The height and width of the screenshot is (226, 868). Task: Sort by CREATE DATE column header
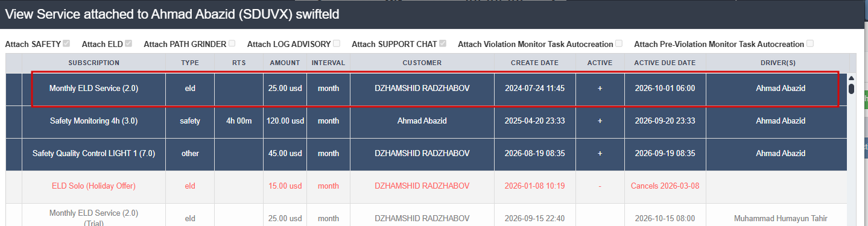pos(534,63)
